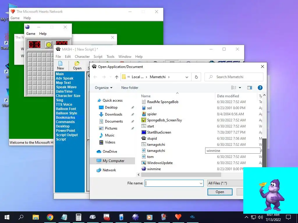Click Mametchi in the address path
This screenshot has width=298, height=223.
(x=157, y=77)
